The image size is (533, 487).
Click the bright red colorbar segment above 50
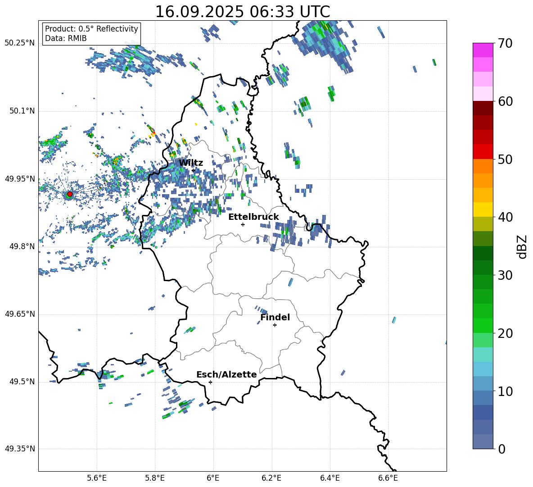(x=483, y=152)
